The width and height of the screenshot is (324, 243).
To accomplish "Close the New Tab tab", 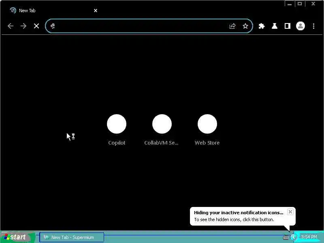I will point(96,11).
